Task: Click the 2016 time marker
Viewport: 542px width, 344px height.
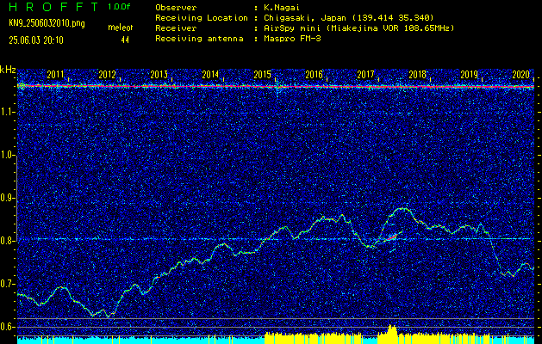Action: click(315, 75)
